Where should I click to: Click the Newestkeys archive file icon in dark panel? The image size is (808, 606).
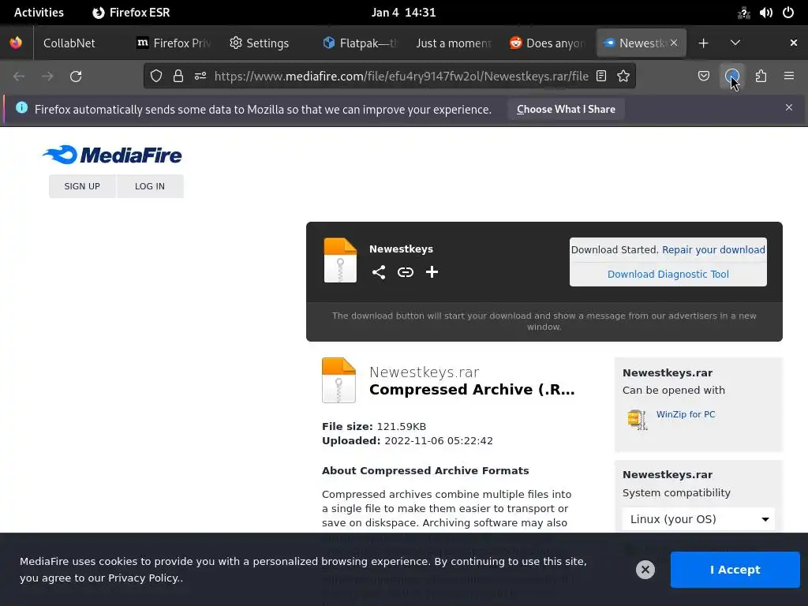pyautogui.click(x=340, y=260)
